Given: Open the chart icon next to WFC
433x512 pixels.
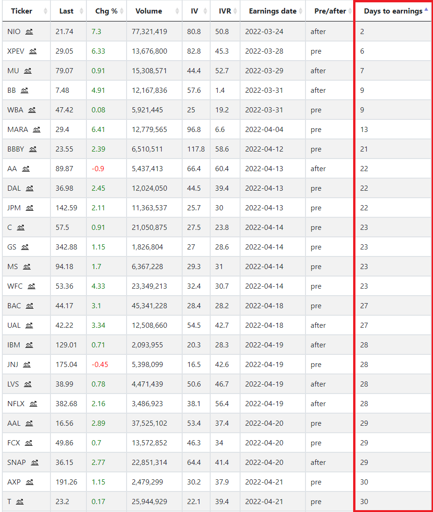Looking at the screenshot, I should 31,286.
